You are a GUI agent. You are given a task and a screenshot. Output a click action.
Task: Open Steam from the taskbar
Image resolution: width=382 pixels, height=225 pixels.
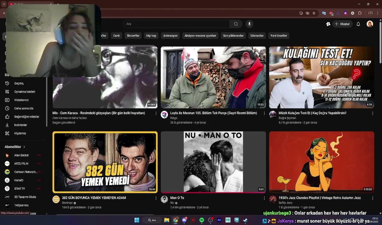click(245, 220)
